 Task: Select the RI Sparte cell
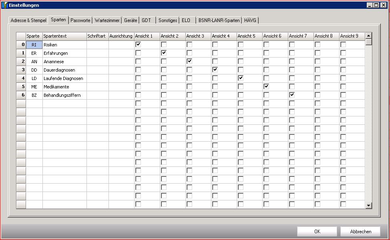point(34,45)
